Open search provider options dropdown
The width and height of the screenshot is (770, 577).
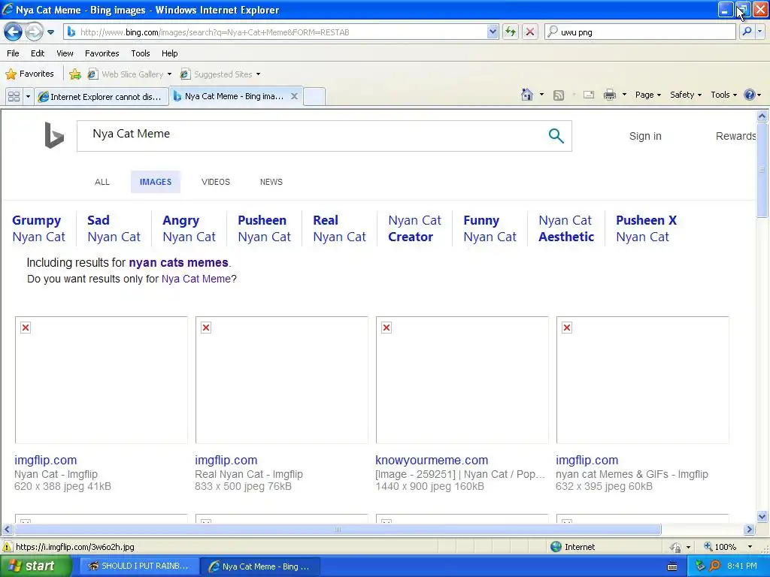759,32
